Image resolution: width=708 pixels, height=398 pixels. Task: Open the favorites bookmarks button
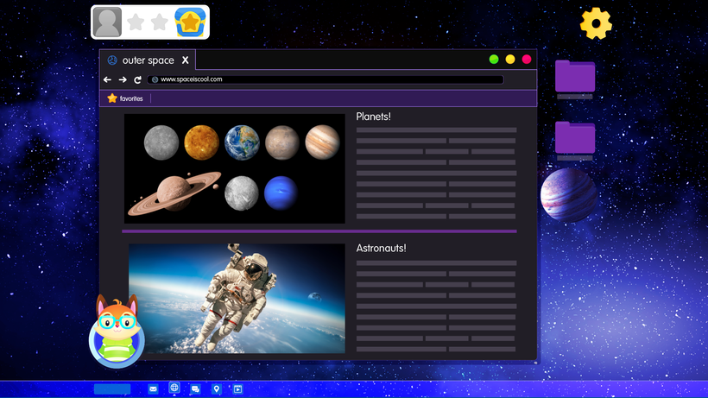click(x=125, y=98)
